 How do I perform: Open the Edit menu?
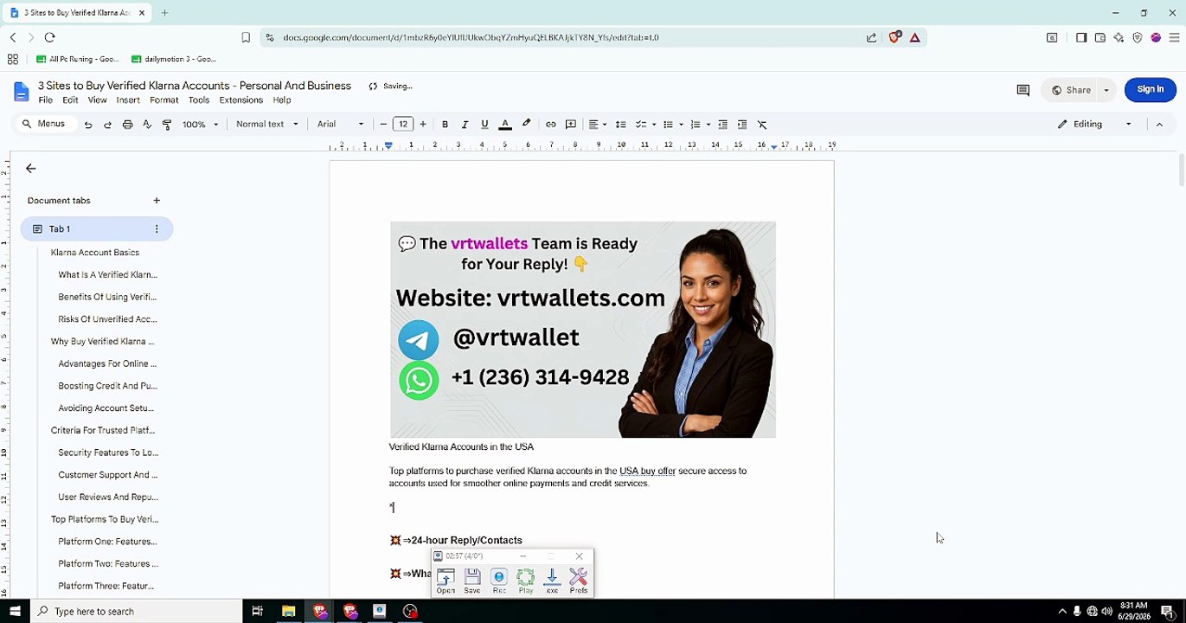pos(70,100)
